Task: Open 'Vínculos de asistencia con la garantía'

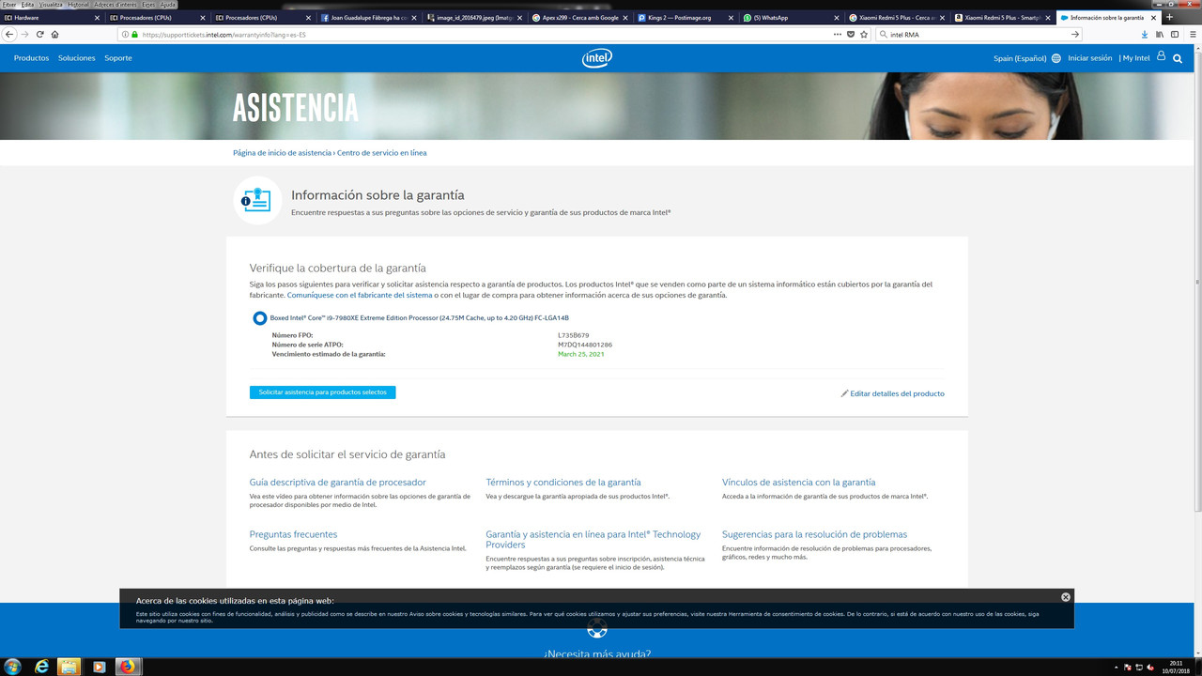Action: (798, 483)
